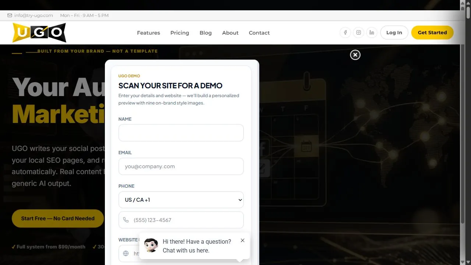Click Start Free — No Card Needed
This screenshot has width=471, height=265.
pyautogui.click(x=58, y=218)
